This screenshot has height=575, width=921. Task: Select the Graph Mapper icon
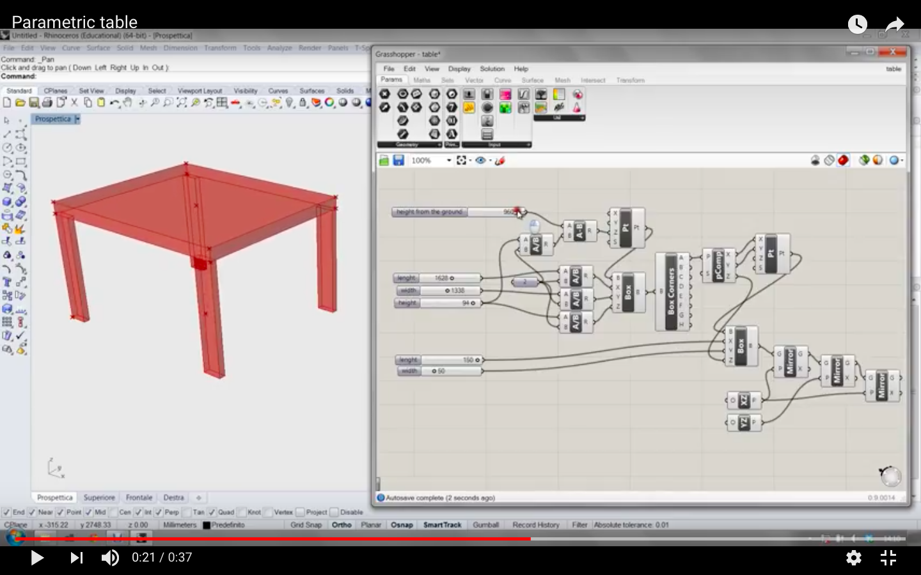(x=524, y=93)
